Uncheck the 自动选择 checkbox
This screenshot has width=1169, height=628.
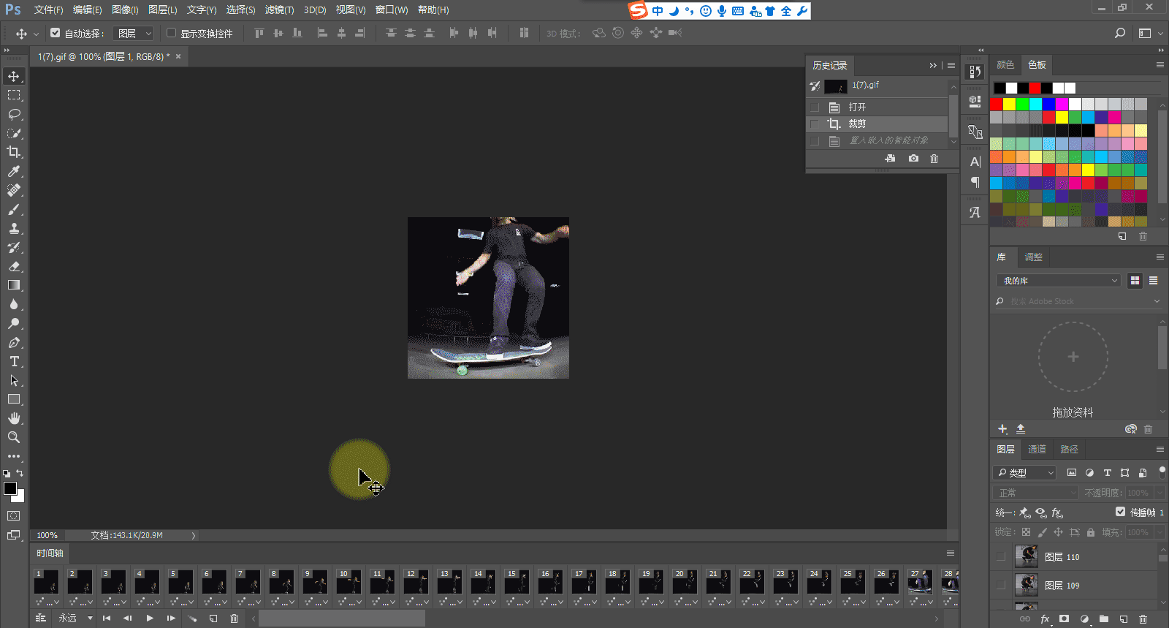[x=56, y=33]
